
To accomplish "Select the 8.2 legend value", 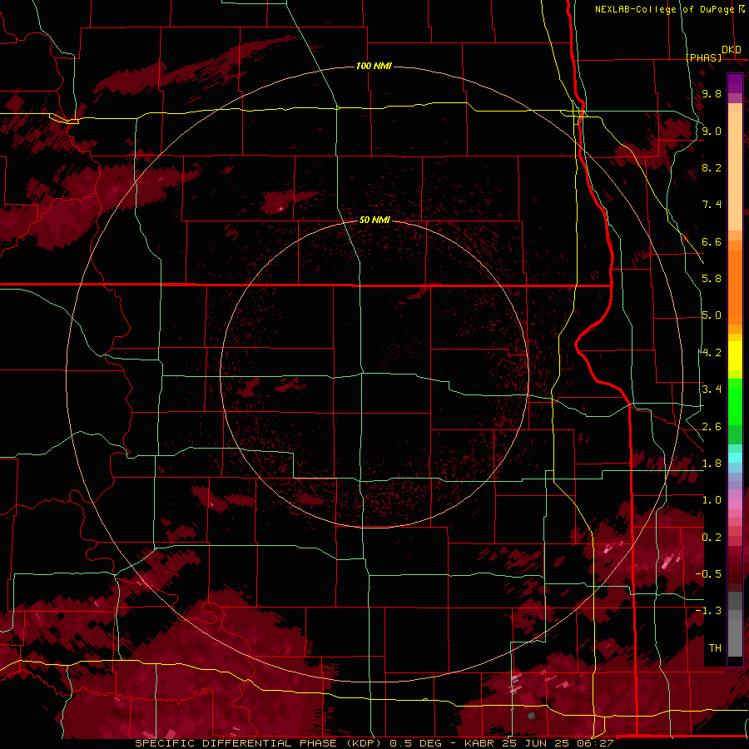I will [x=712, y=167].
